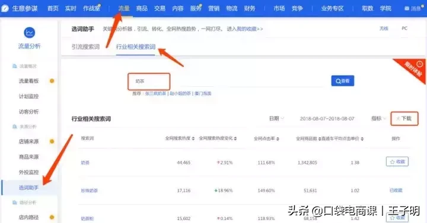This screenshot has width=427, height=223.
Task: Switch to PC device view
Action: 404,28
